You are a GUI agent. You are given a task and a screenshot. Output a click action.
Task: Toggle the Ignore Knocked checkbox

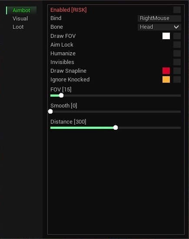pos(177,79)
